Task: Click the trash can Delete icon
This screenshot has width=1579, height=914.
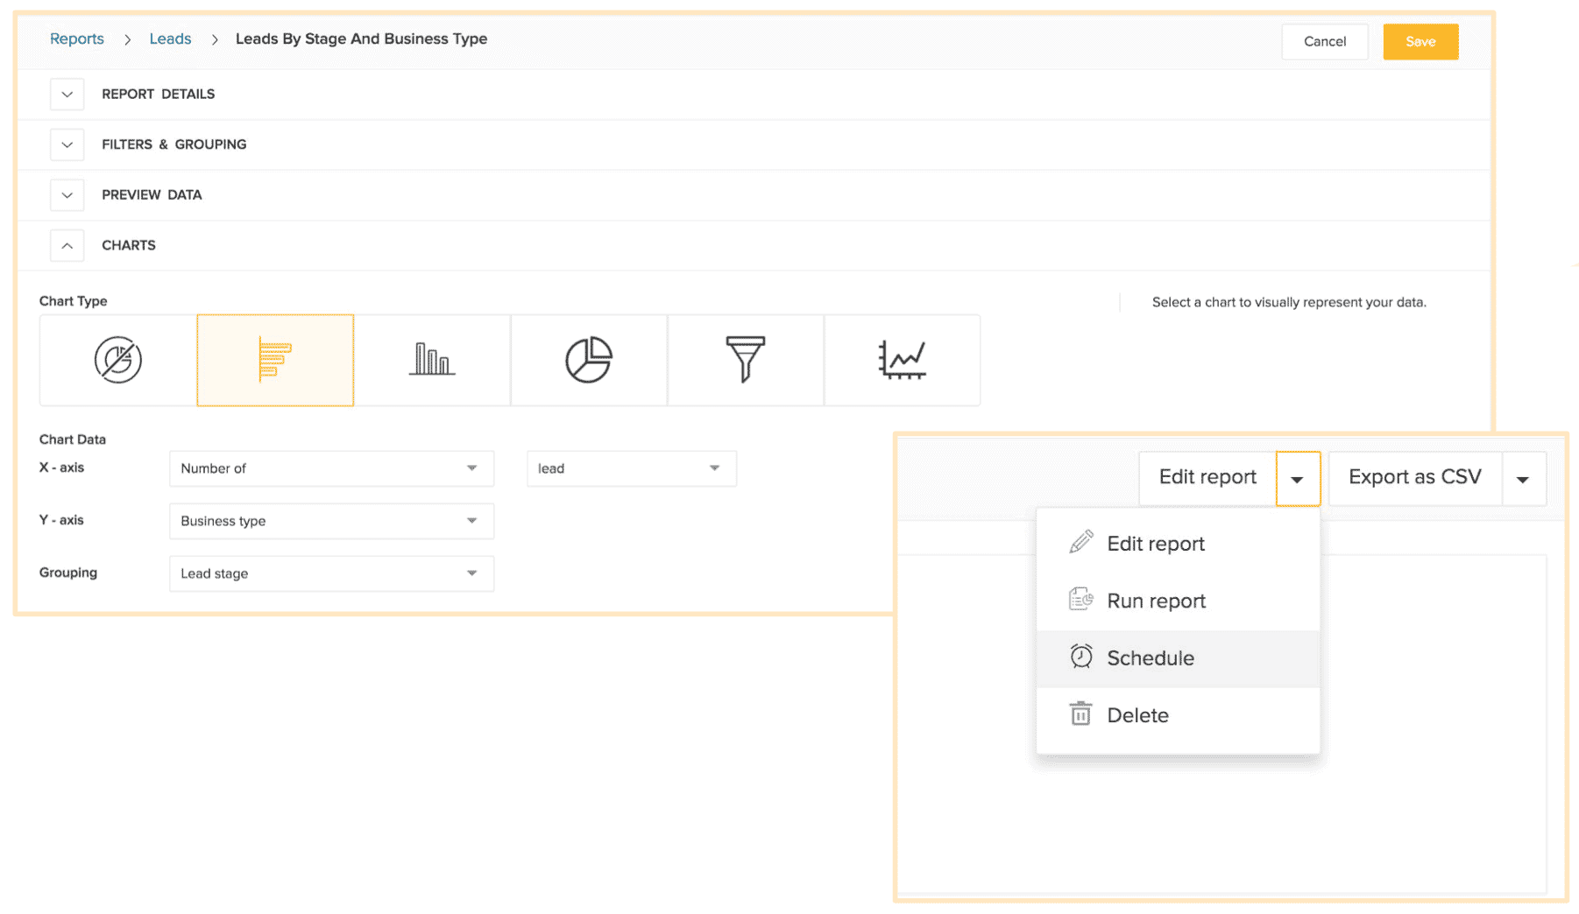Action: click(x=1081, y=714)
